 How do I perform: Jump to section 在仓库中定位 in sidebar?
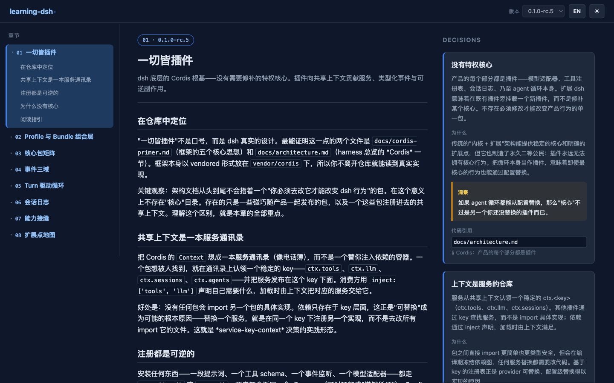click(37, 67)
